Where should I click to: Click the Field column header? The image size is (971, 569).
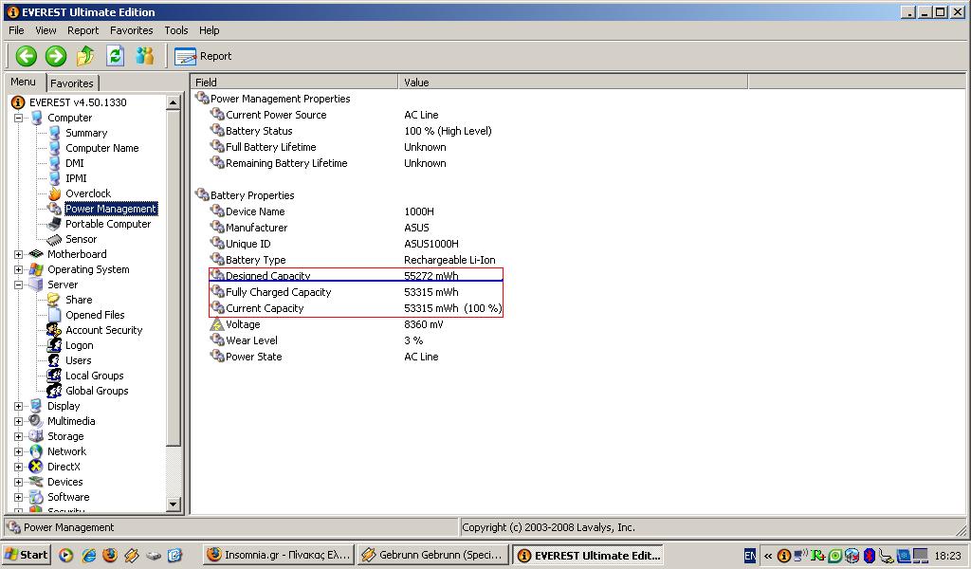click(x=294, y=82)
